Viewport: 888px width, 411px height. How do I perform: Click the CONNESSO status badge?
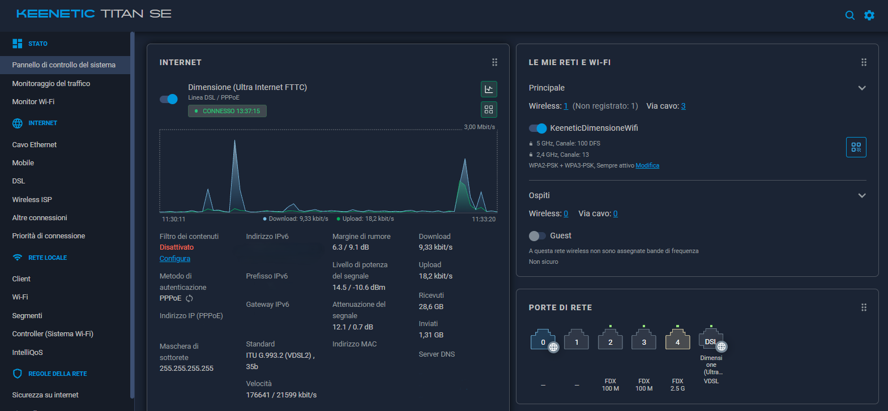tap(227, 111)
